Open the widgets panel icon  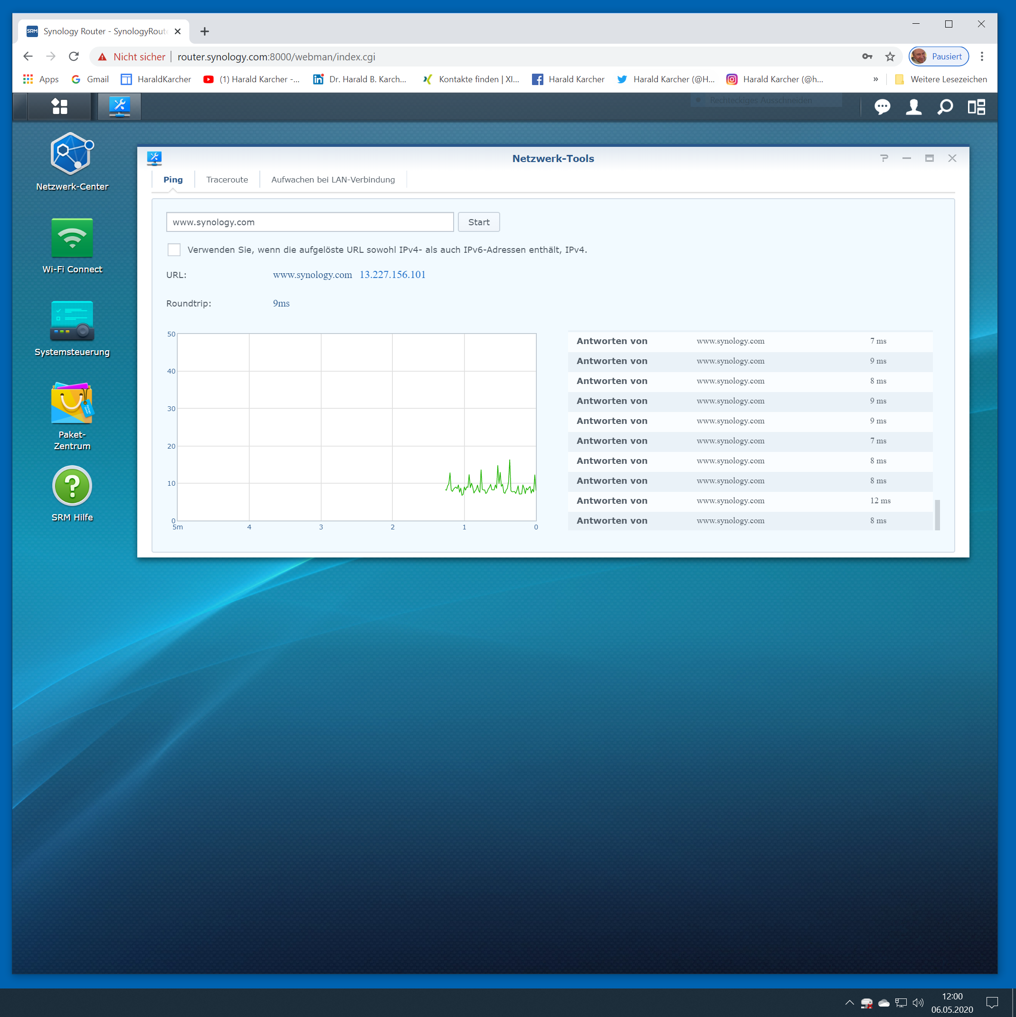coord(977,107)
